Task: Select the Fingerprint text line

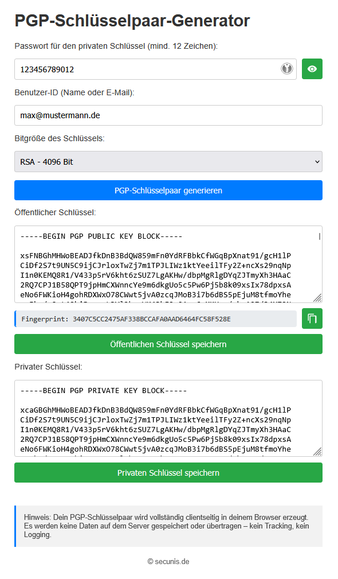Action: coord(126,319)
